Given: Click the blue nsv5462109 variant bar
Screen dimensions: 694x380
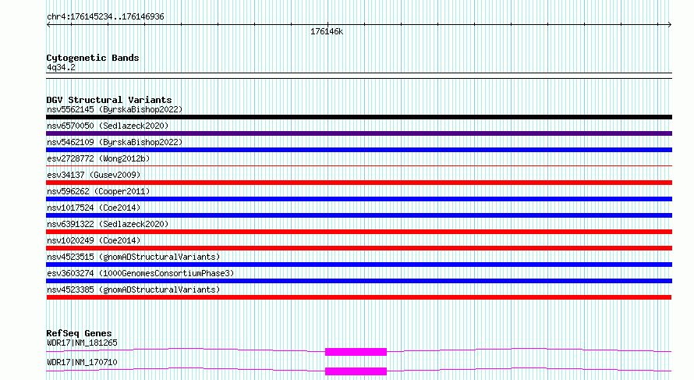Looking at the screenshot, I should click(x=359, y=150).
